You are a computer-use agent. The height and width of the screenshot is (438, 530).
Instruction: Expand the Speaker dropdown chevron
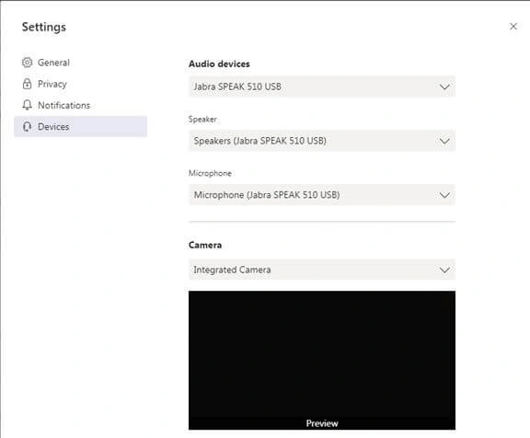point(444,141)
